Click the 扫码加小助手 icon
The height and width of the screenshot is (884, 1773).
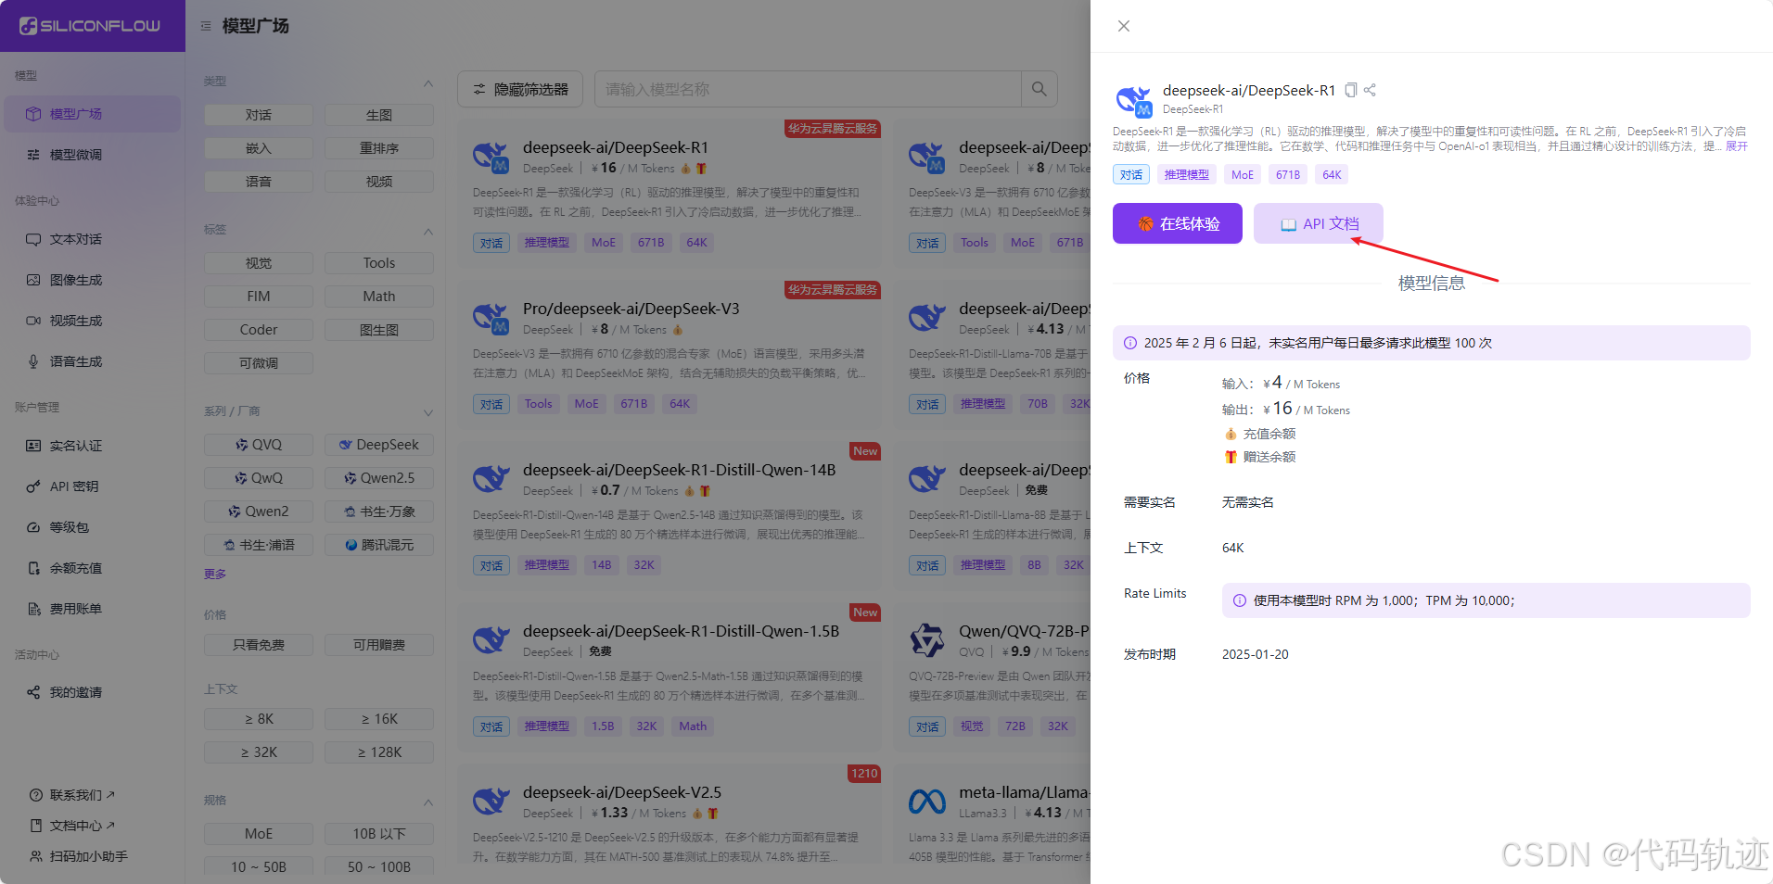point(36,856)
